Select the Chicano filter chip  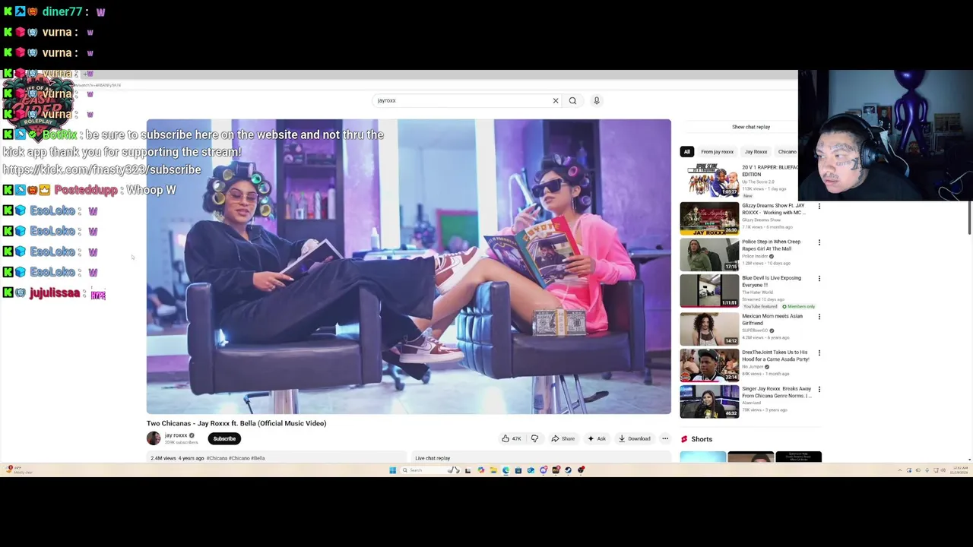tap(787, 152)
